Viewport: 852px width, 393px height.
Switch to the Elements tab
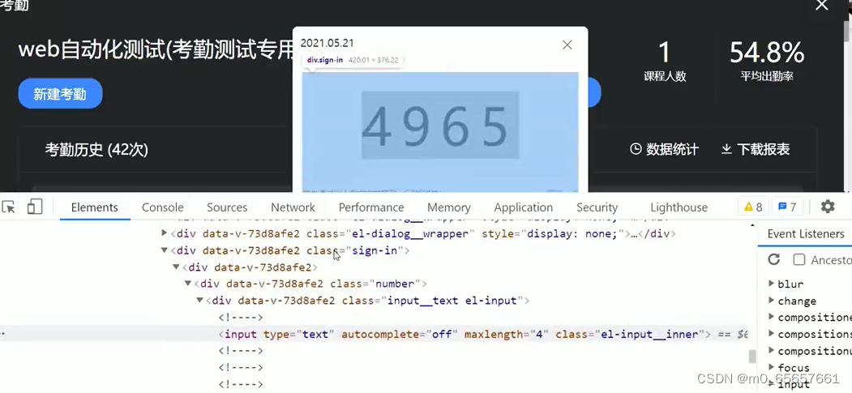(x=95, y=207)
